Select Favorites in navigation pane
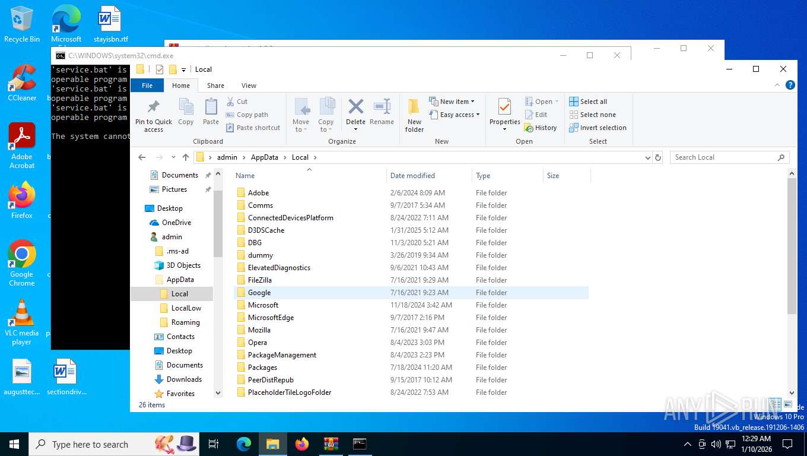Viewport: 807px width, 456px height. click(180, 394)
